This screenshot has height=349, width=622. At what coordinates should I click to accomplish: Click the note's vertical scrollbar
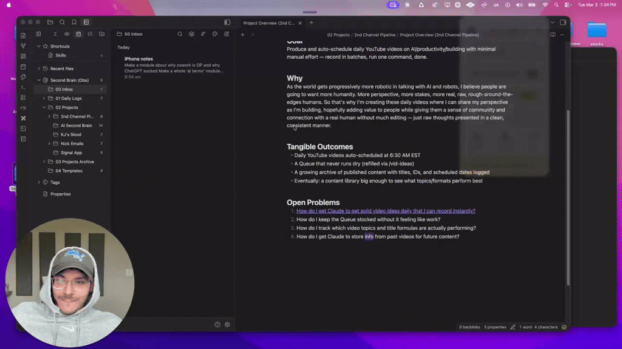point(568,198)
